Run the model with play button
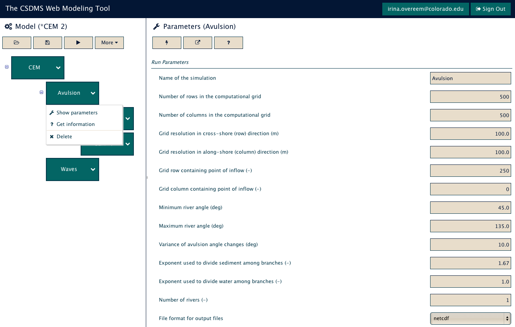 tap(78, 43)
